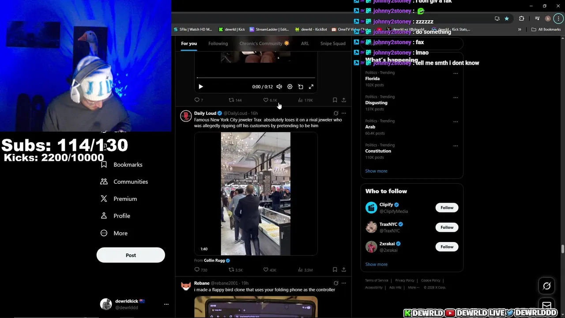
Task: Repost the Daily Loud post with 3.5K reposts
Action: click(236, 270)
